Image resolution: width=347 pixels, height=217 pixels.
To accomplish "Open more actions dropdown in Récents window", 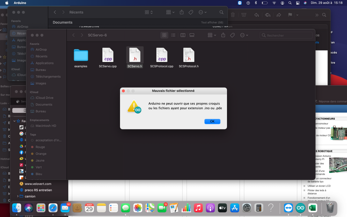I will (202, 12).
